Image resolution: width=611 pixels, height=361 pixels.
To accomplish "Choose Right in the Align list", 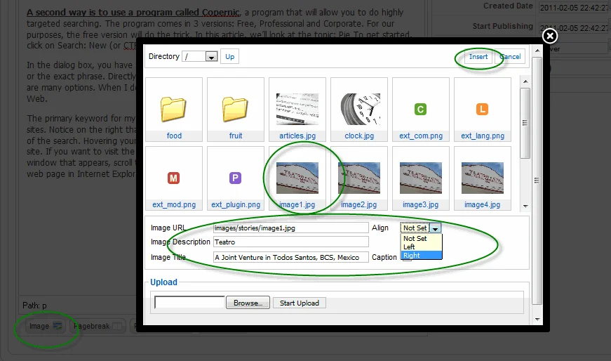I will (x=421, y=255).
